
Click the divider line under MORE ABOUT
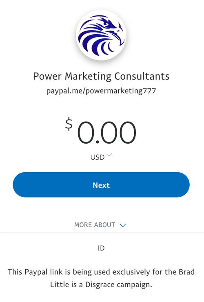pyautogui.click(x=102, y=232)
